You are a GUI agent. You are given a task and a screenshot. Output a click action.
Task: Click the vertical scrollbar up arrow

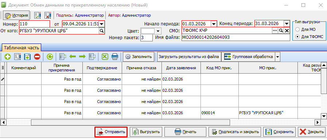[x=324, y=65]
